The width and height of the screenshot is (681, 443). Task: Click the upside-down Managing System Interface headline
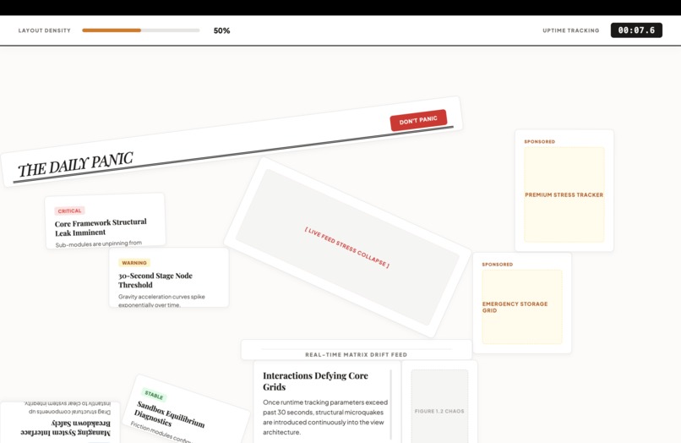(x=66, y=428)
